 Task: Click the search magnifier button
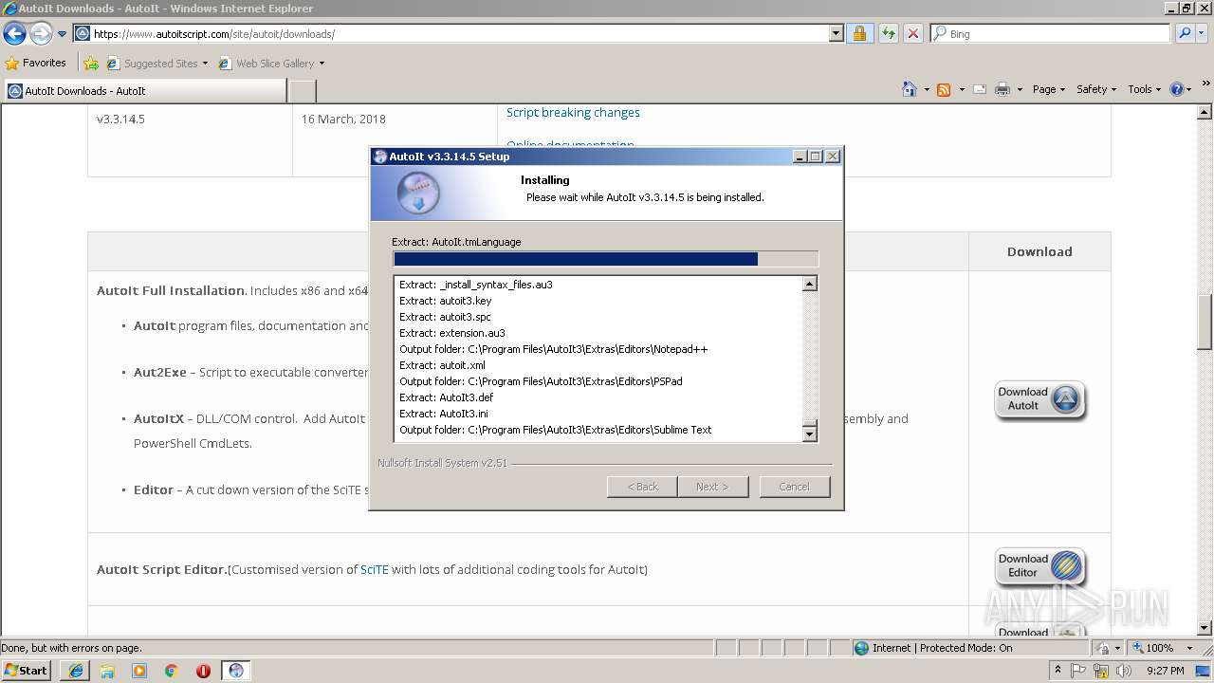tap(1184, 34)
